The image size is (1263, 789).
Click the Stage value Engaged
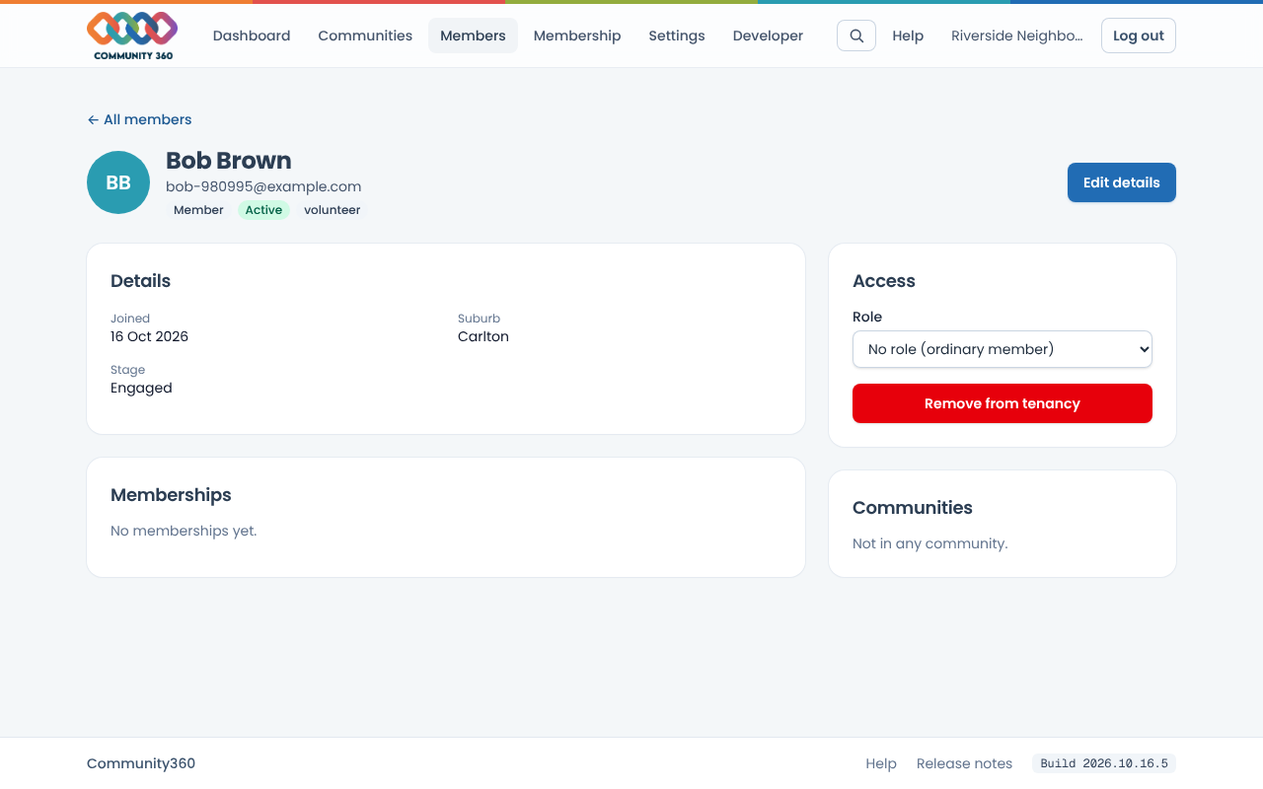click(141, 388)
